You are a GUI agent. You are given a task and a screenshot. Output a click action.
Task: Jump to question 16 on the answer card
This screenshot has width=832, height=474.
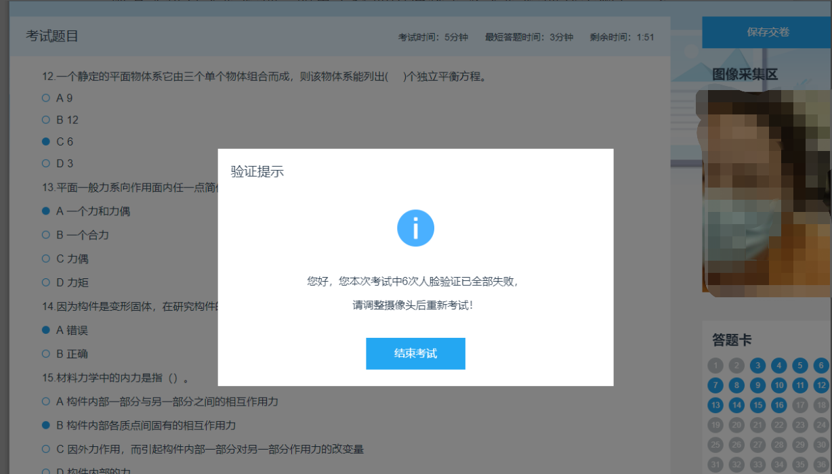click(x=778, y=406)
